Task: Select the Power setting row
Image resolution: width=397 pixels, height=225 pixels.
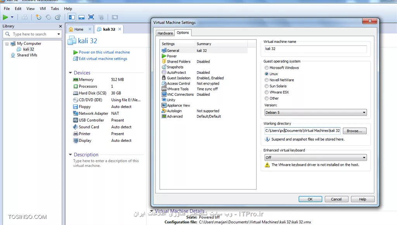Action: click(x=204, y=56)
